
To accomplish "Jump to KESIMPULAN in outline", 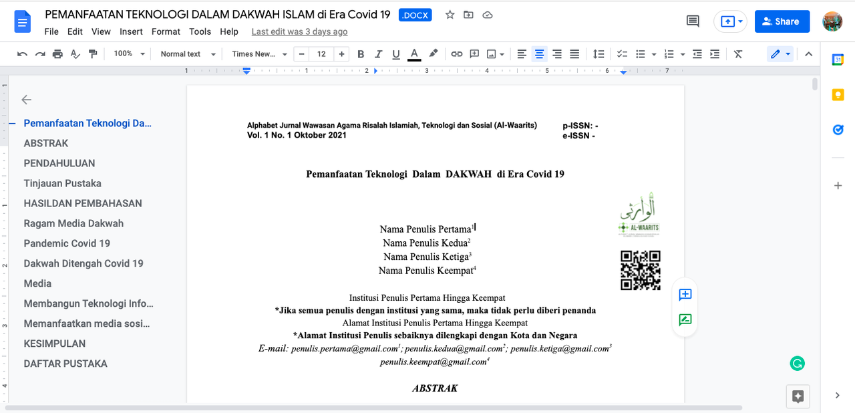I will pyautogui.click(x=55, y=343).
